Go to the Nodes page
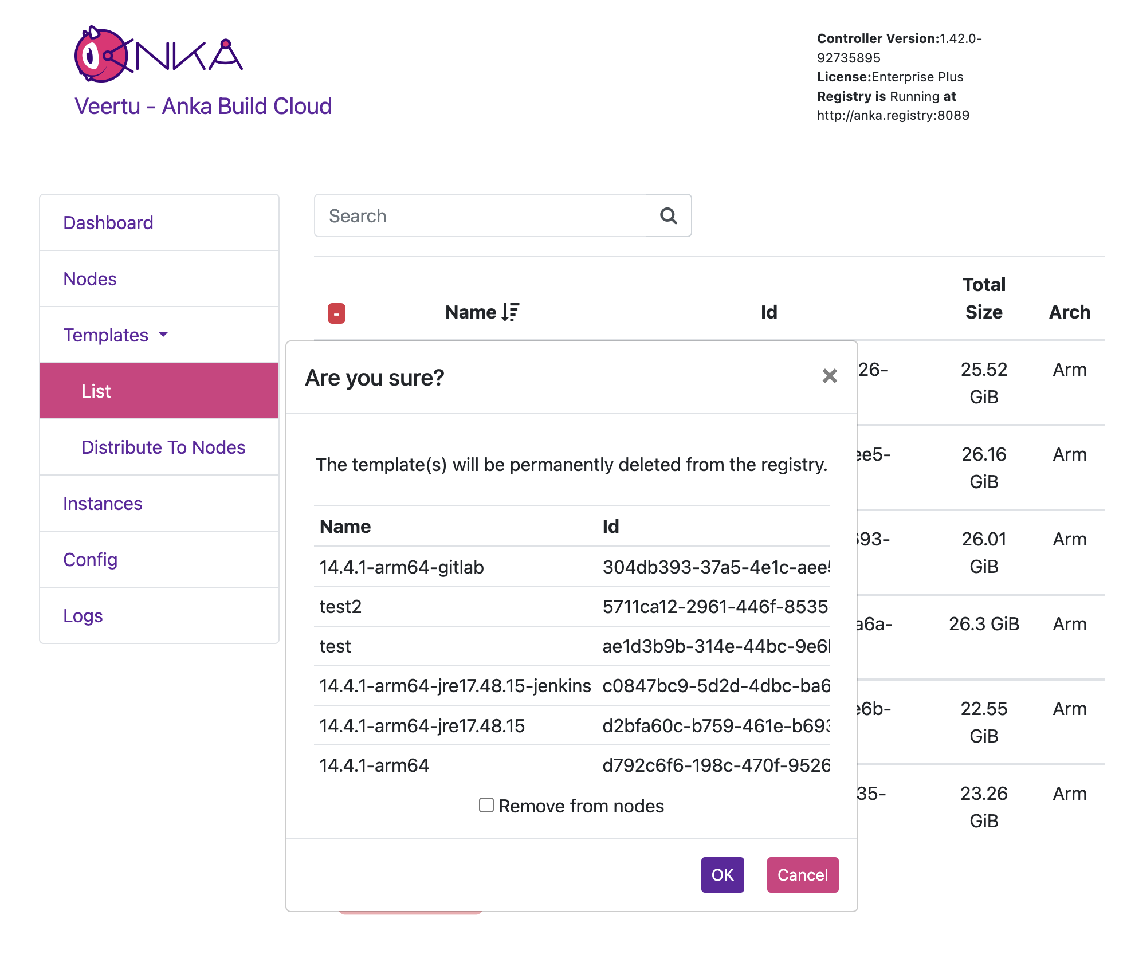The image size is (1123, 966). [x=90, y=279]
